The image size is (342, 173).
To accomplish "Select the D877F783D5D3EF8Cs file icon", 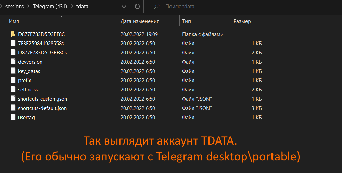I will tap(13, 52).
